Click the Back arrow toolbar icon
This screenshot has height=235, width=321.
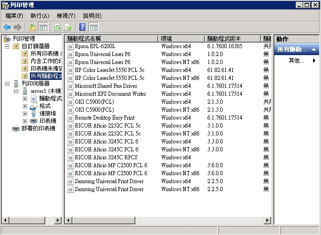tap(7, 27)
